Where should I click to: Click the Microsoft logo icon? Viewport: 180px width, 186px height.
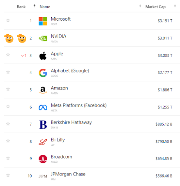click(x=43, y=21)
